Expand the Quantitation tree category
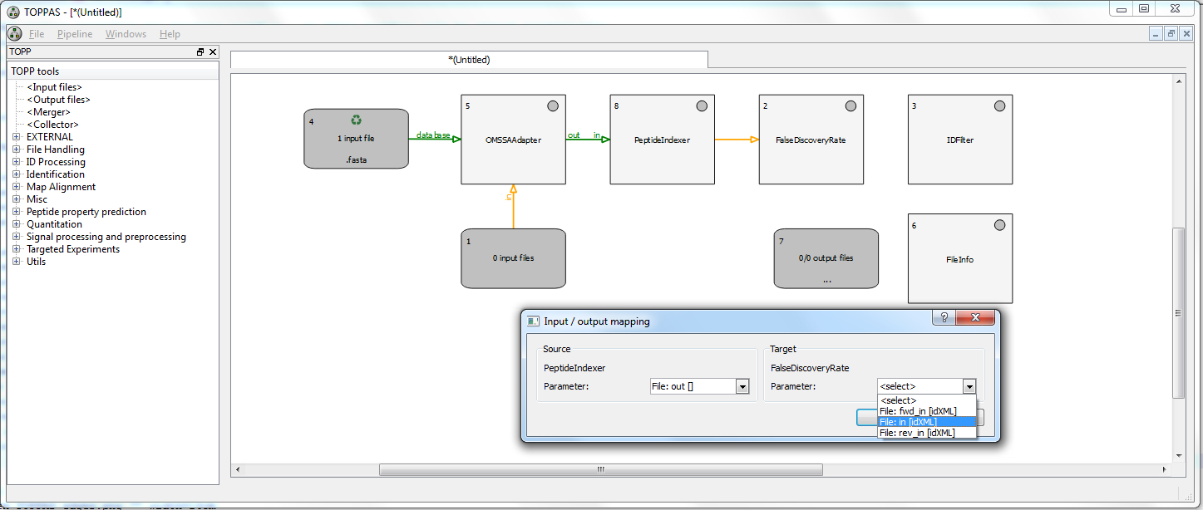This screenshot has height=510, width=1203. 17,224
